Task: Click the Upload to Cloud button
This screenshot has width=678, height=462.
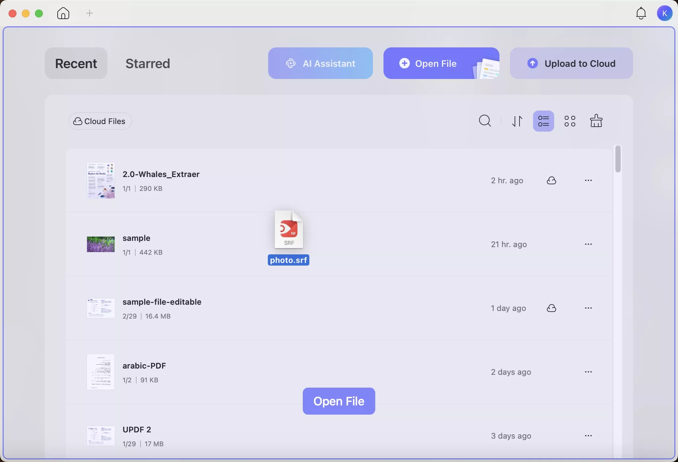Action: point(571,64)
